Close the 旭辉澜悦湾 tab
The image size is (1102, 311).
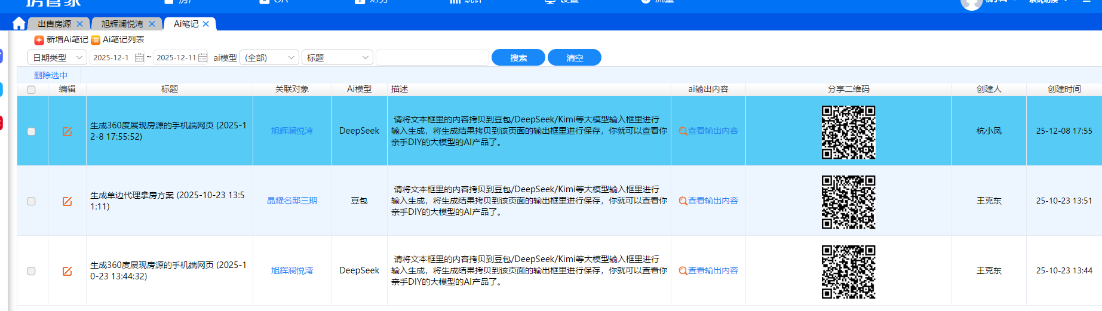click(152, 24)
